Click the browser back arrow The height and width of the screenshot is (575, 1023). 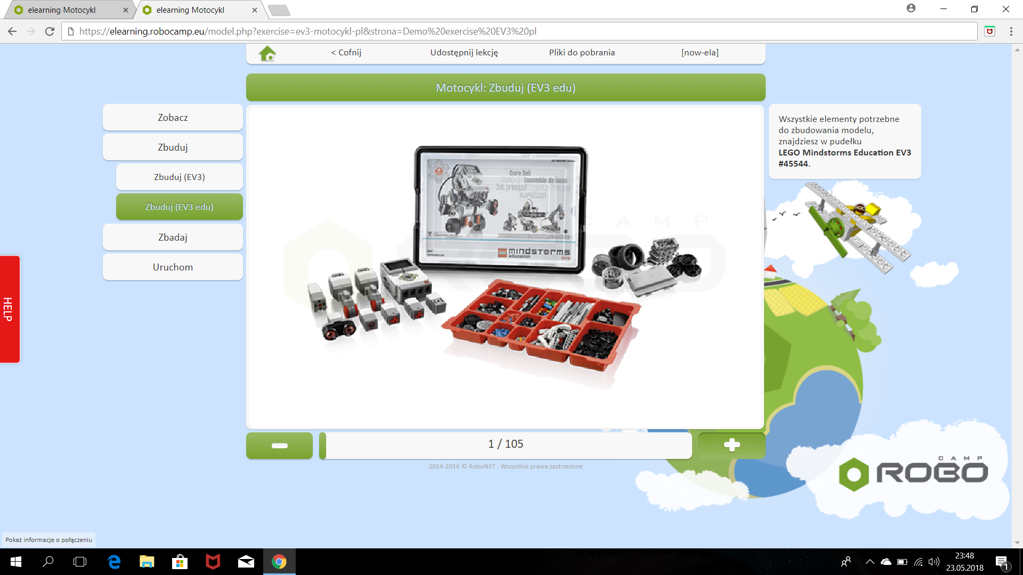coord(12,31)
